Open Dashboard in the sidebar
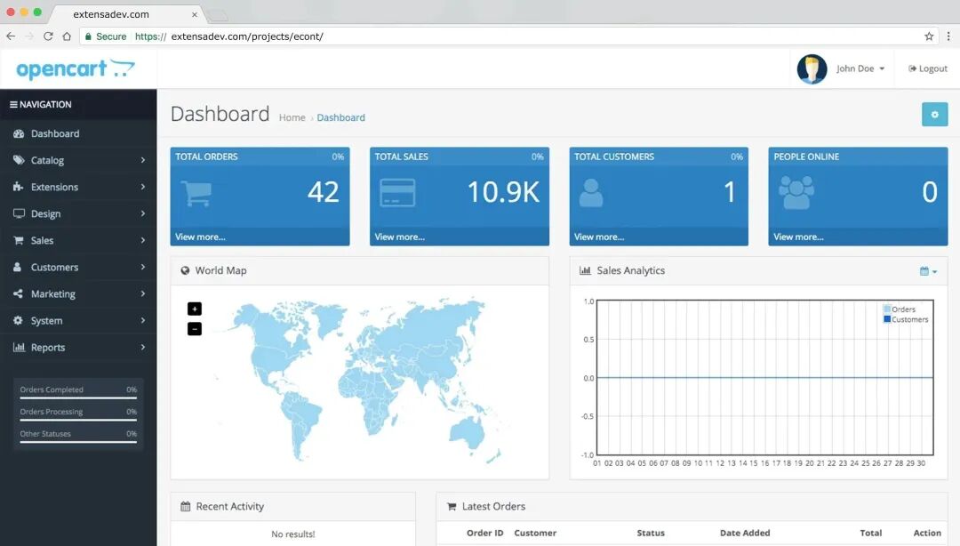 (x=78, y=133)
